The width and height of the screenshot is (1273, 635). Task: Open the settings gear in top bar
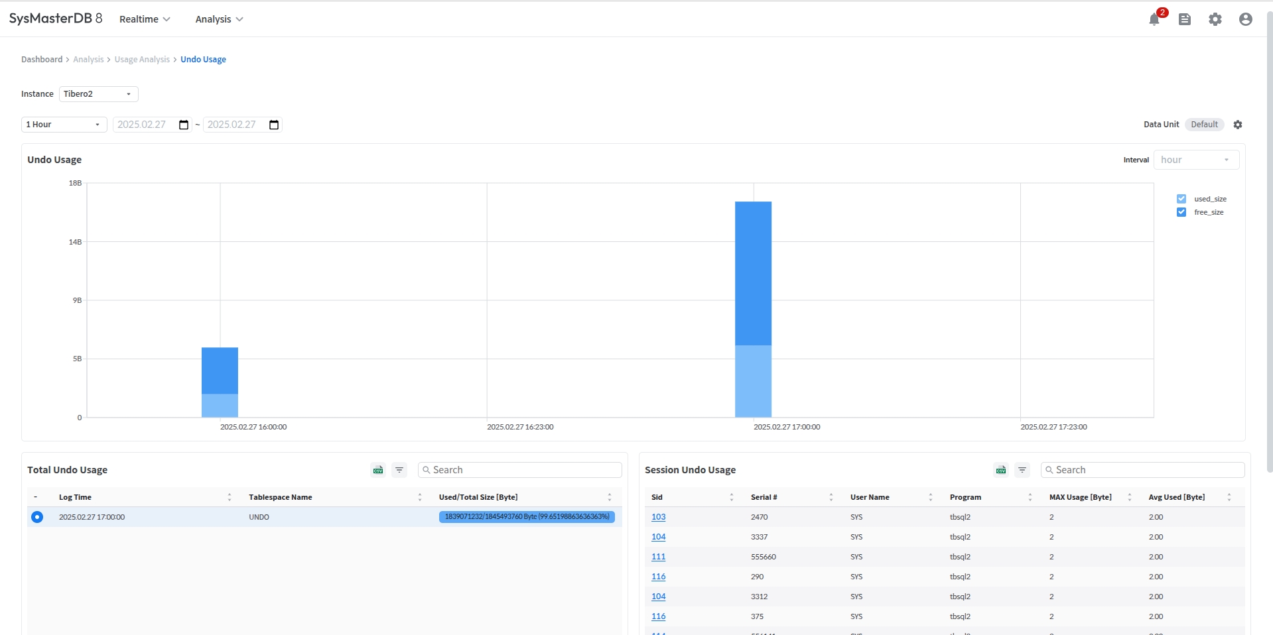click(x=1215, y=19)
